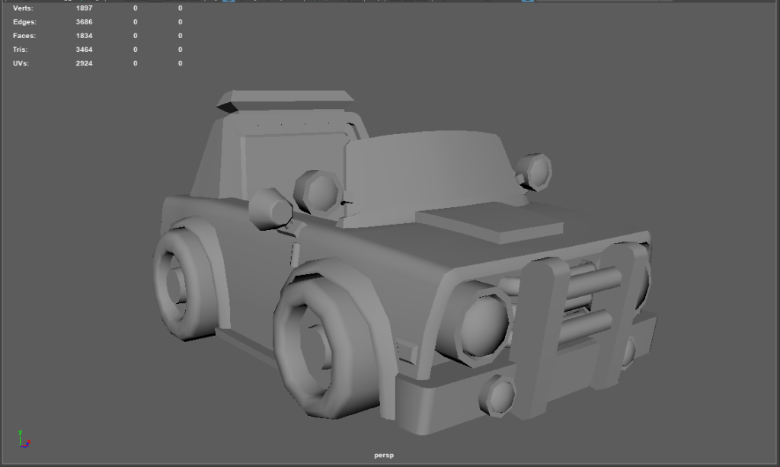This screenshot has width=780, height=467.
Task: Click the XYZ axis orientation gizmo
Action: pyautogui.click(x=23, y=439)
